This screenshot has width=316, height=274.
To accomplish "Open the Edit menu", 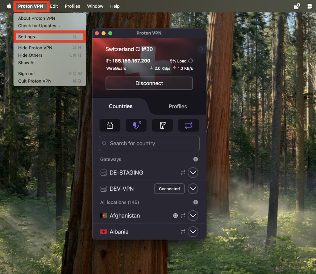I will [54, 6].
